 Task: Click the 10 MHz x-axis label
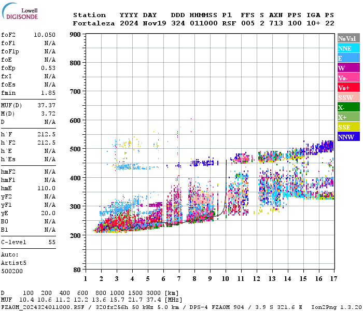[x=226, y=279]
